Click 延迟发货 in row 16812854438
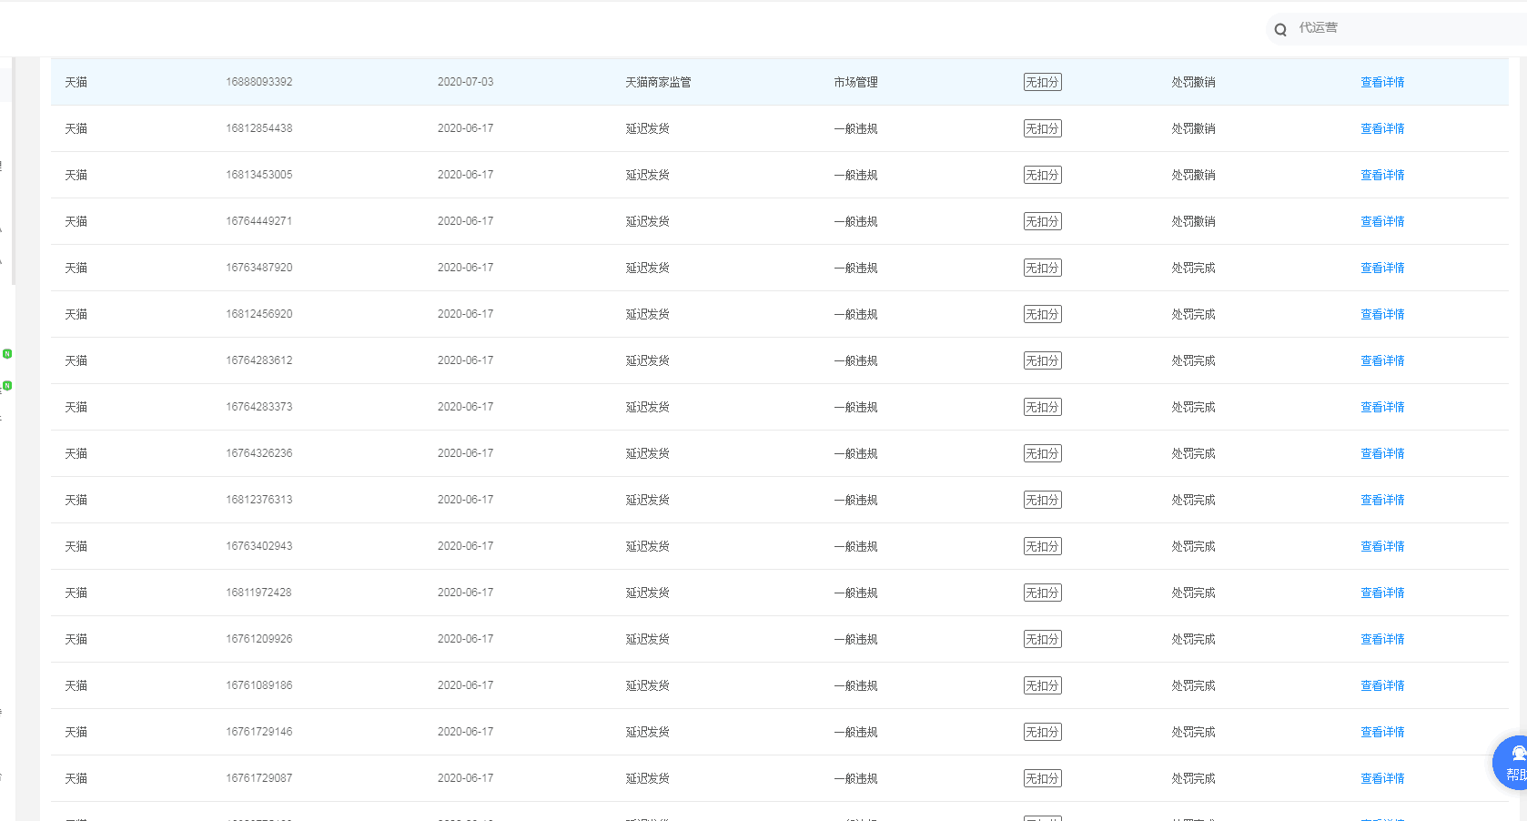 (647, 128)
